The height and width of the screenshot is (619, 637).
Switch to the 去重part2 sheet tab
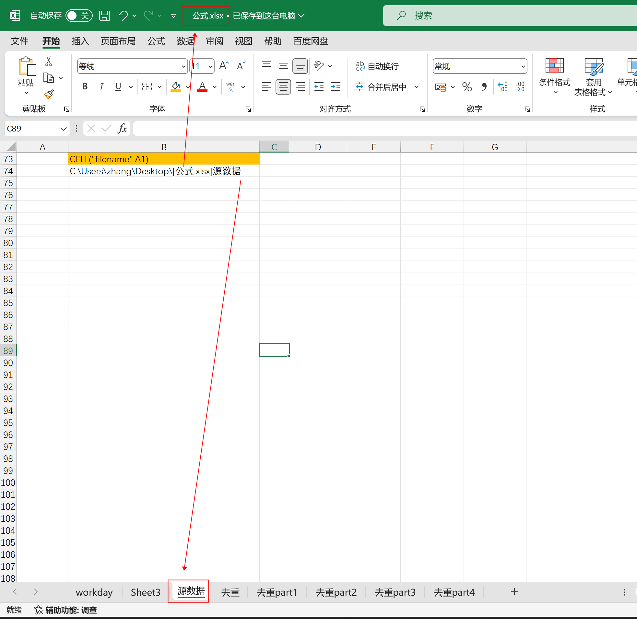point(336,592)
